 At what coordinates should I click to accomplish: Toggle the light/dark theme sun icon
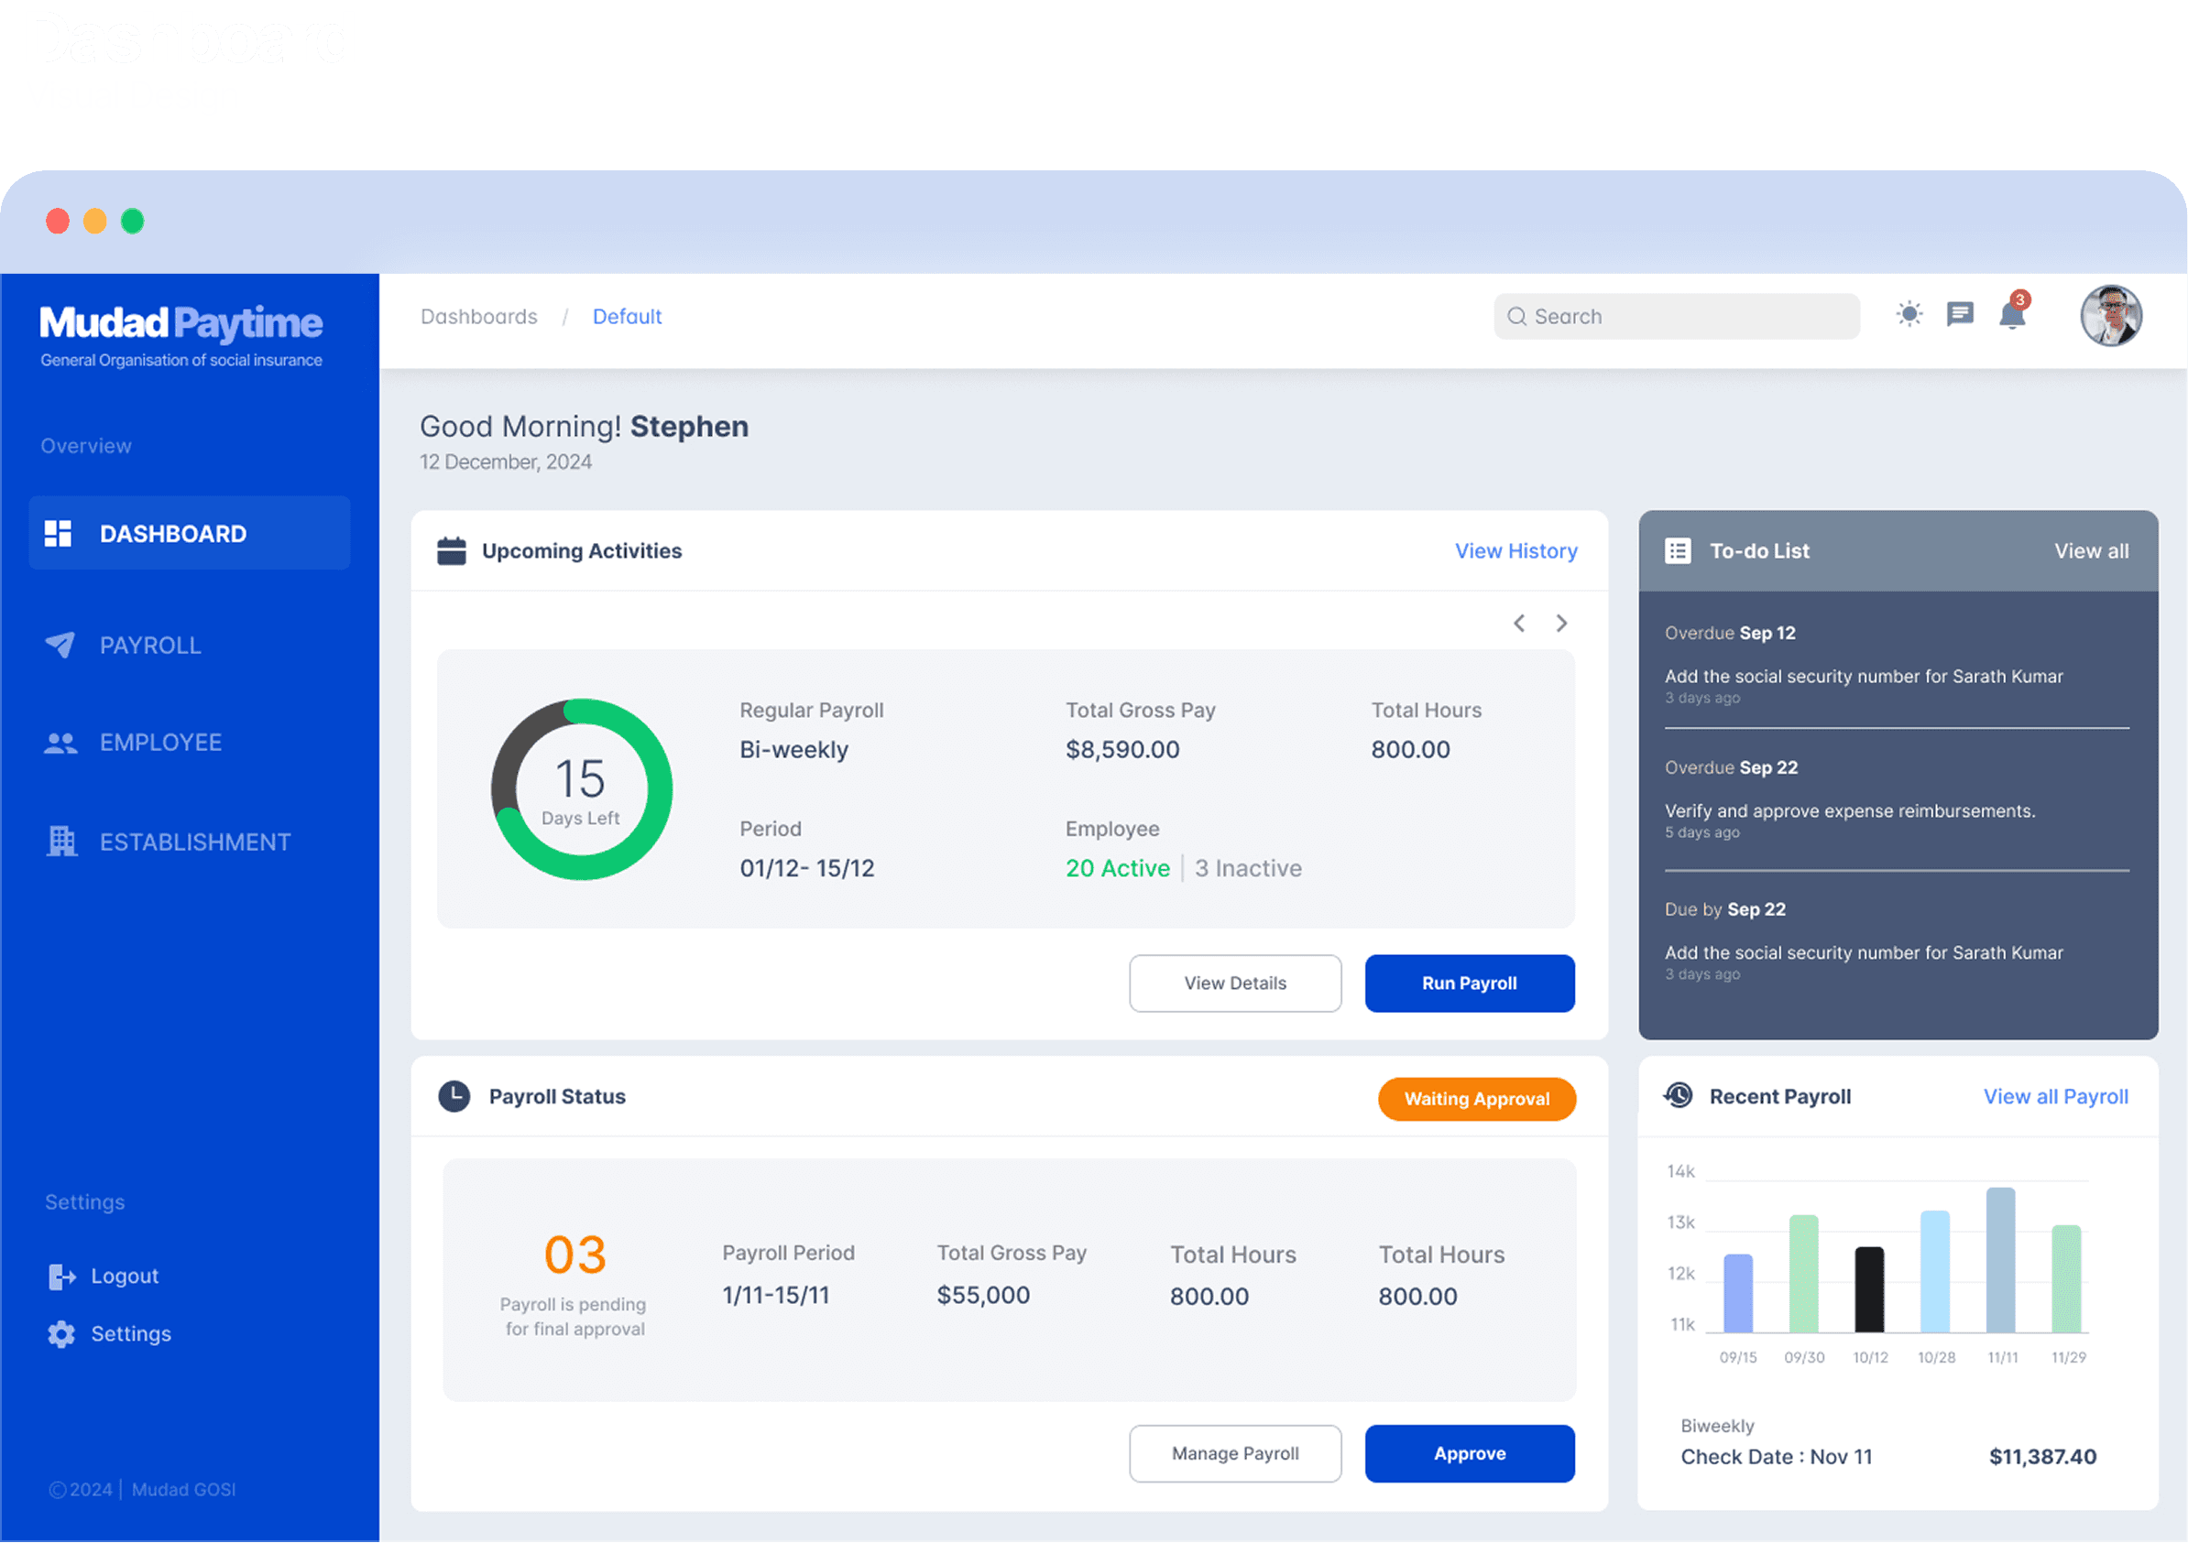[1909, 314]
